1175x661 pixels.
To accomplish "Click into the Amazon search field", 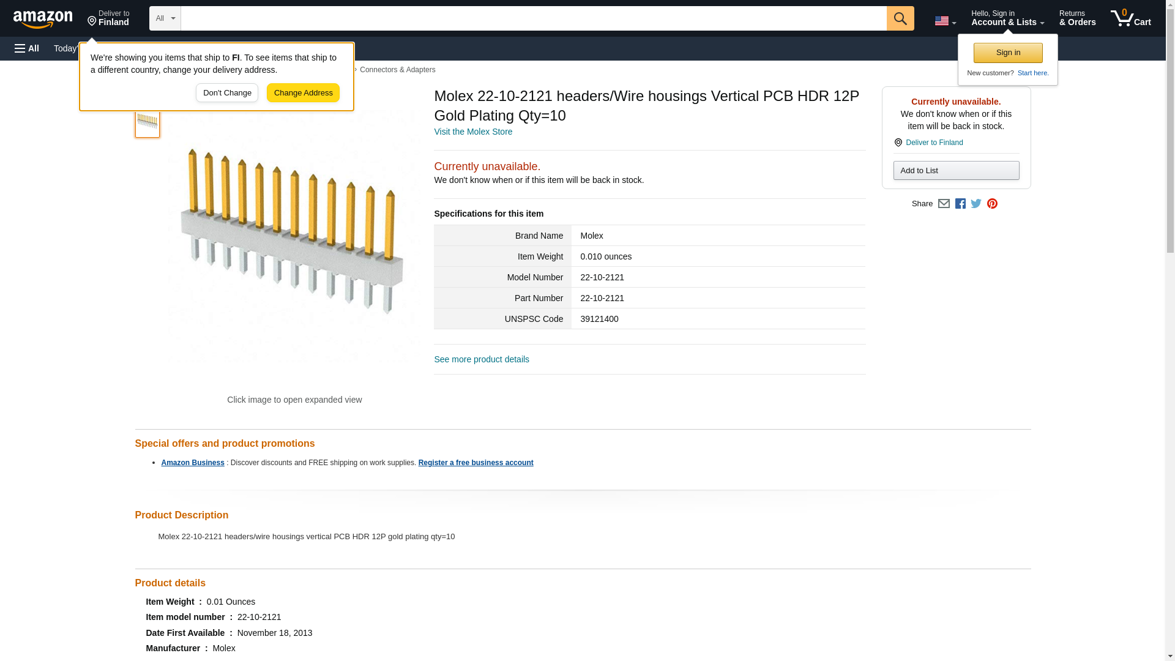I will pos(532,18).
